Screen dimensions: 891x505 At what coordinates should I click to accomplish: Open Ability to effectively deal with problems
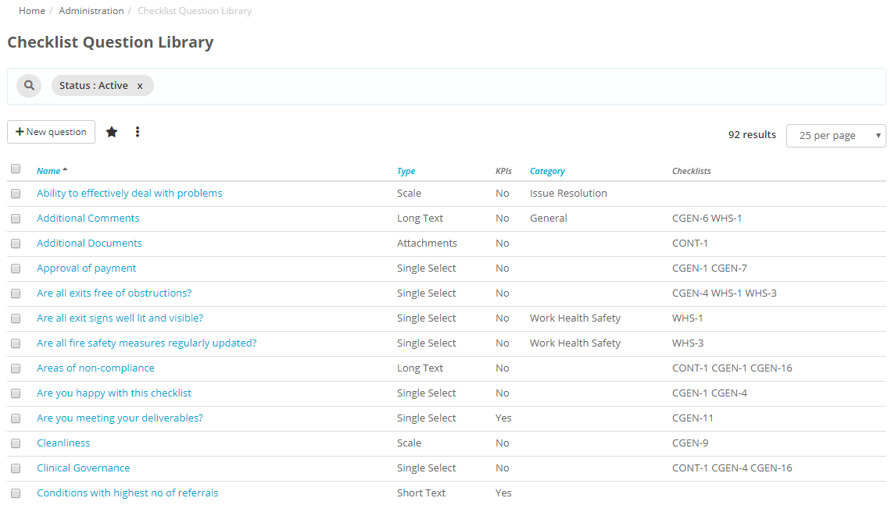129,193
